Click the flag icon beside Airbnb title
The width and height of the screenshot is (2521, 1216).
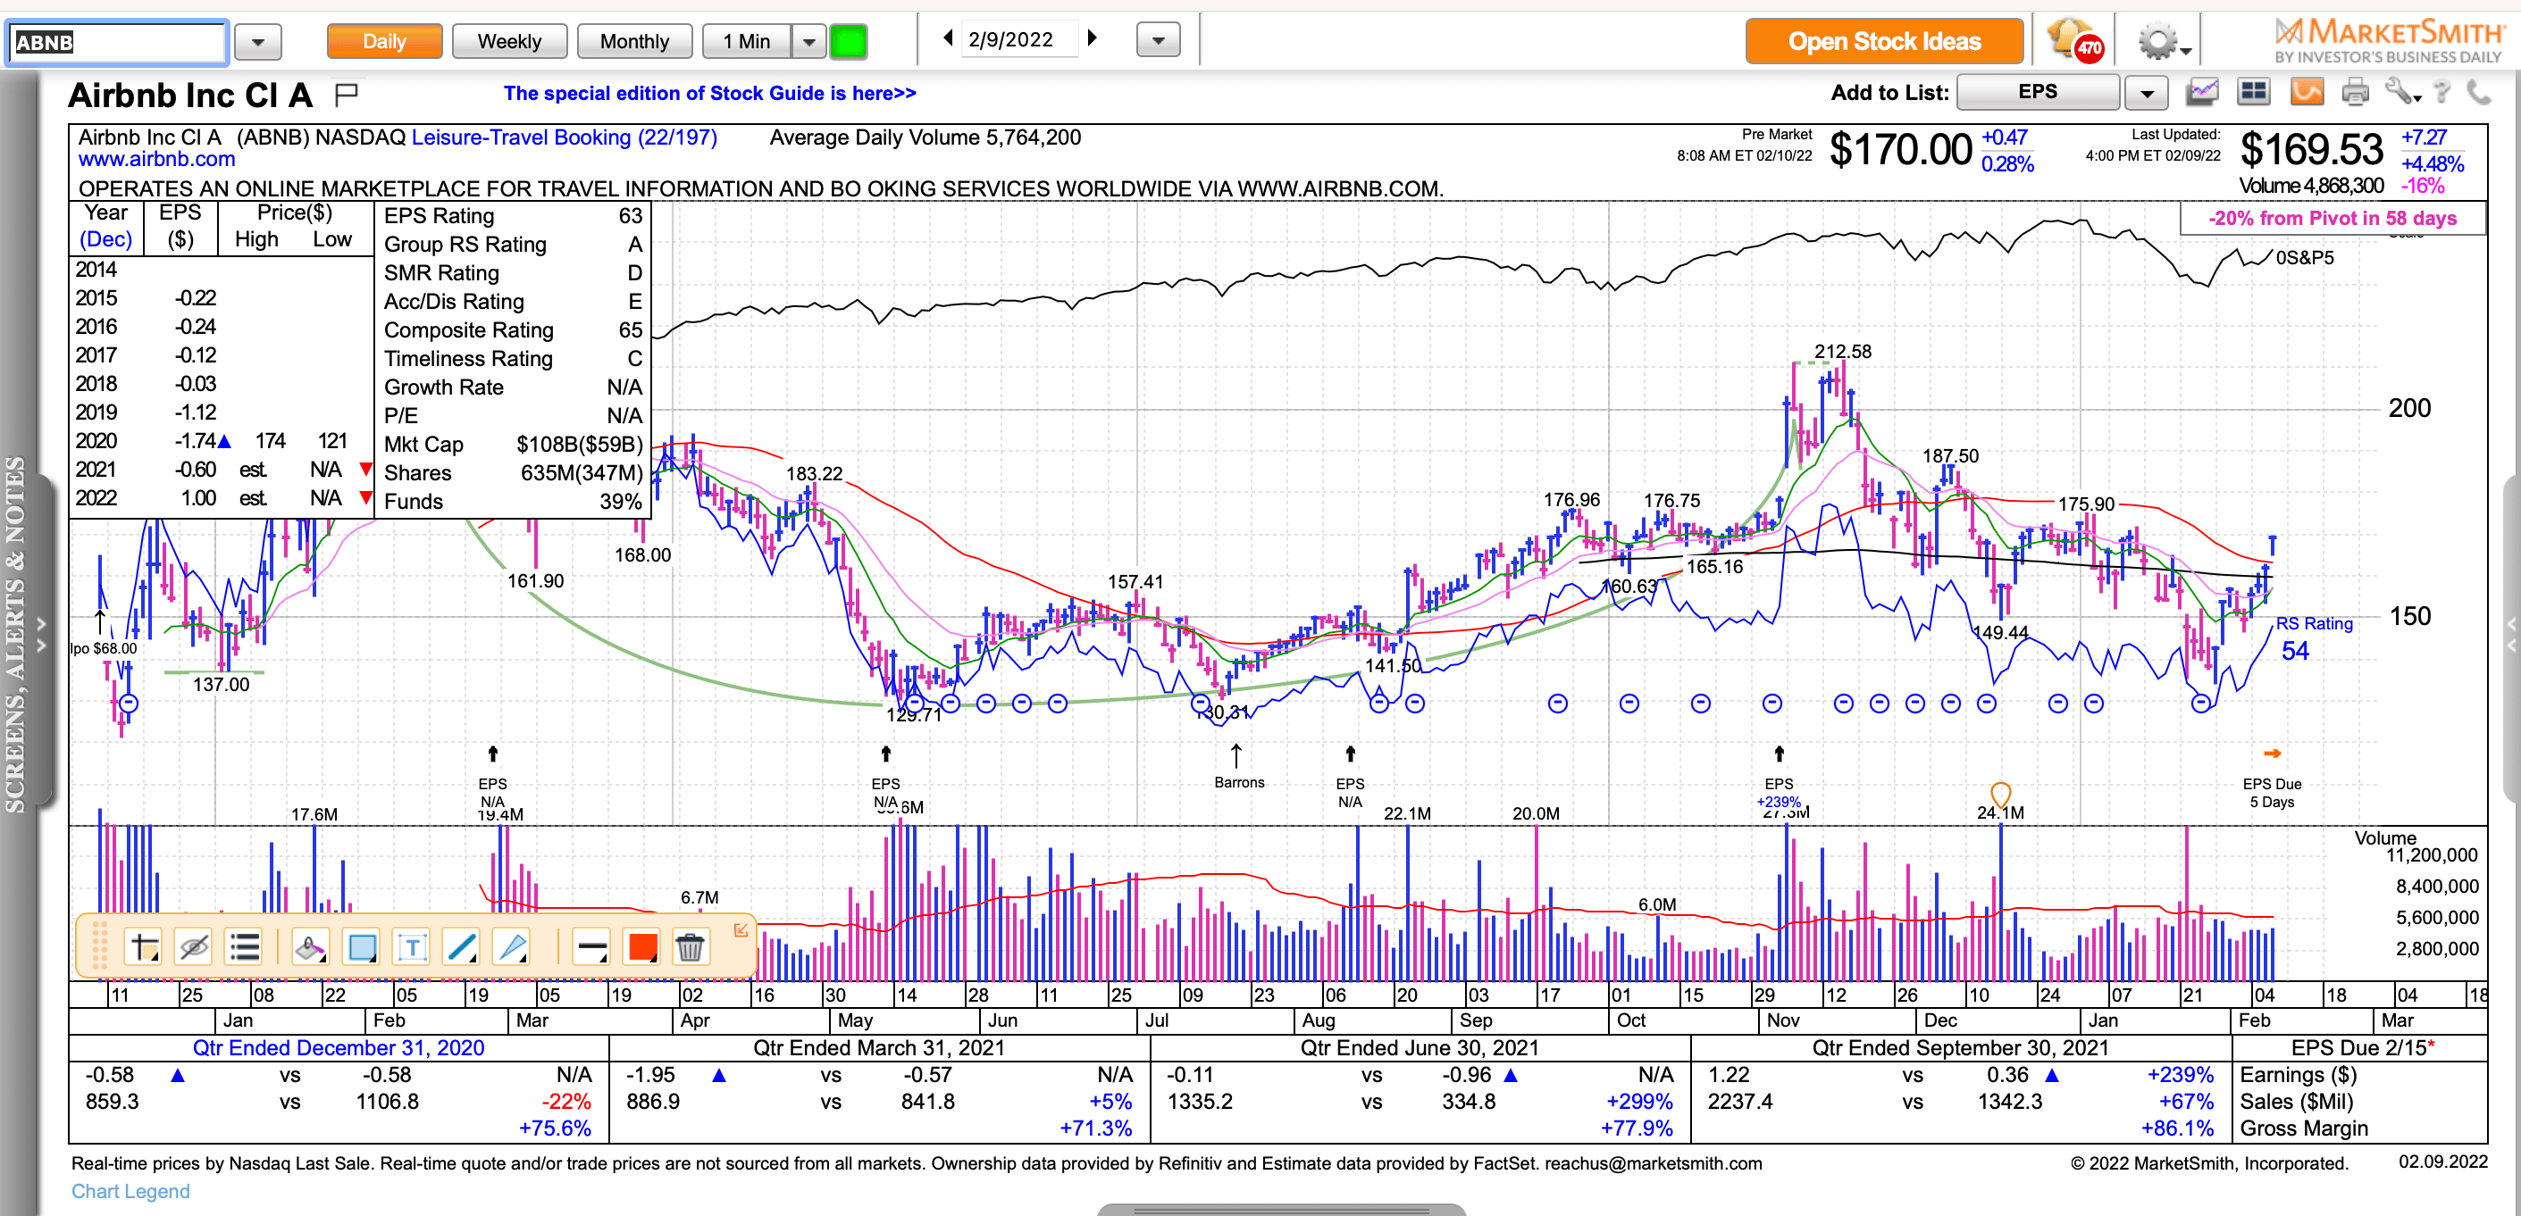pos(347,94)
